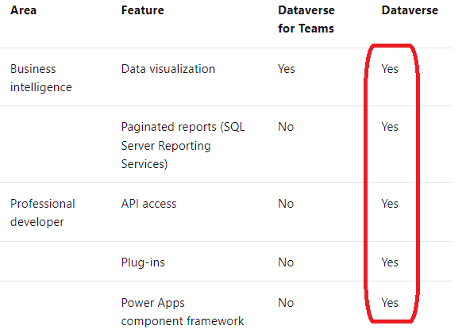466x333 pixels.
Task: Select the Dataverse for Teams column header
Action: coord(306,20)
